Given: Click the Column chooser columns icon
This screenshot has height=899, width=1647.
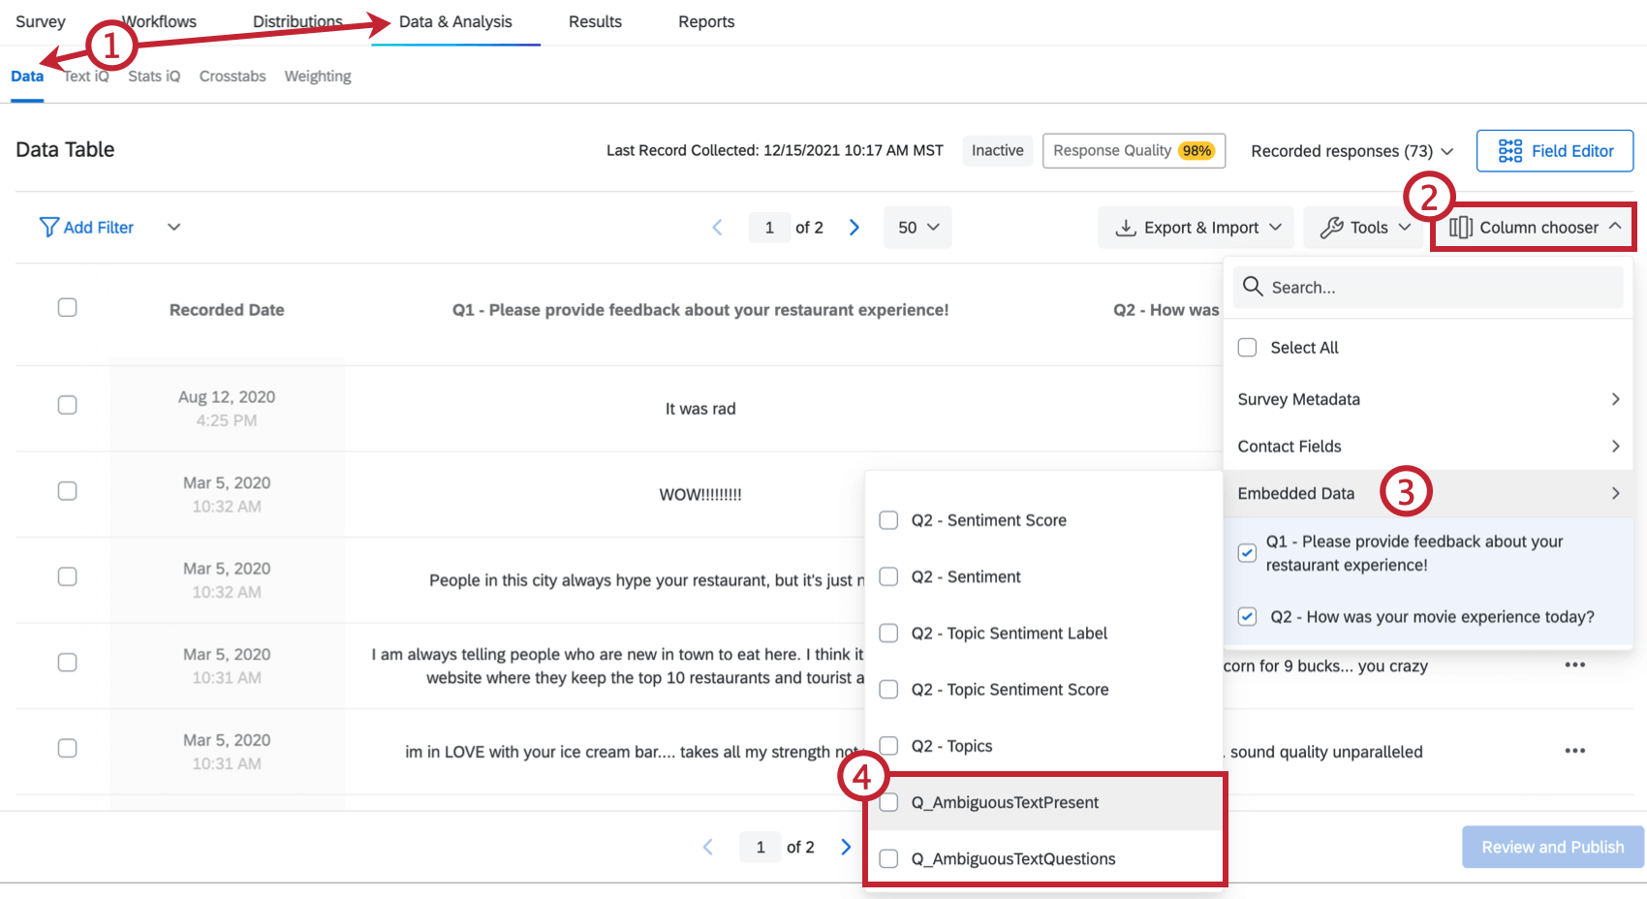Looking at the screenshot, I should click(1461, 228).
